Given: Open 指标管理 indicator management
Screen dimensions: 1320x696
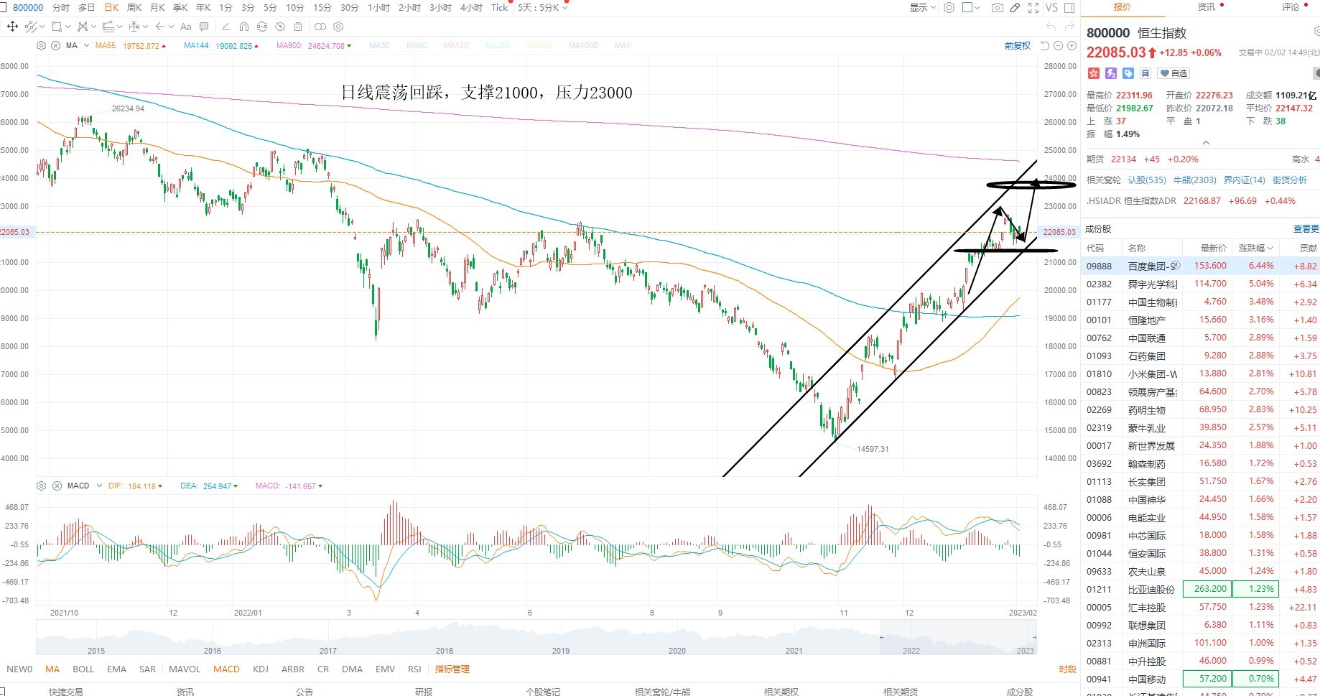Looking at the screenshot, I should (452, 669).
